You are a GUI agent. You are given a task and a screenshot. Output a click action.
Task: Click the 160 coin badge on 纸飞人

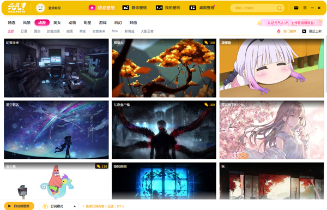(209, 43)
